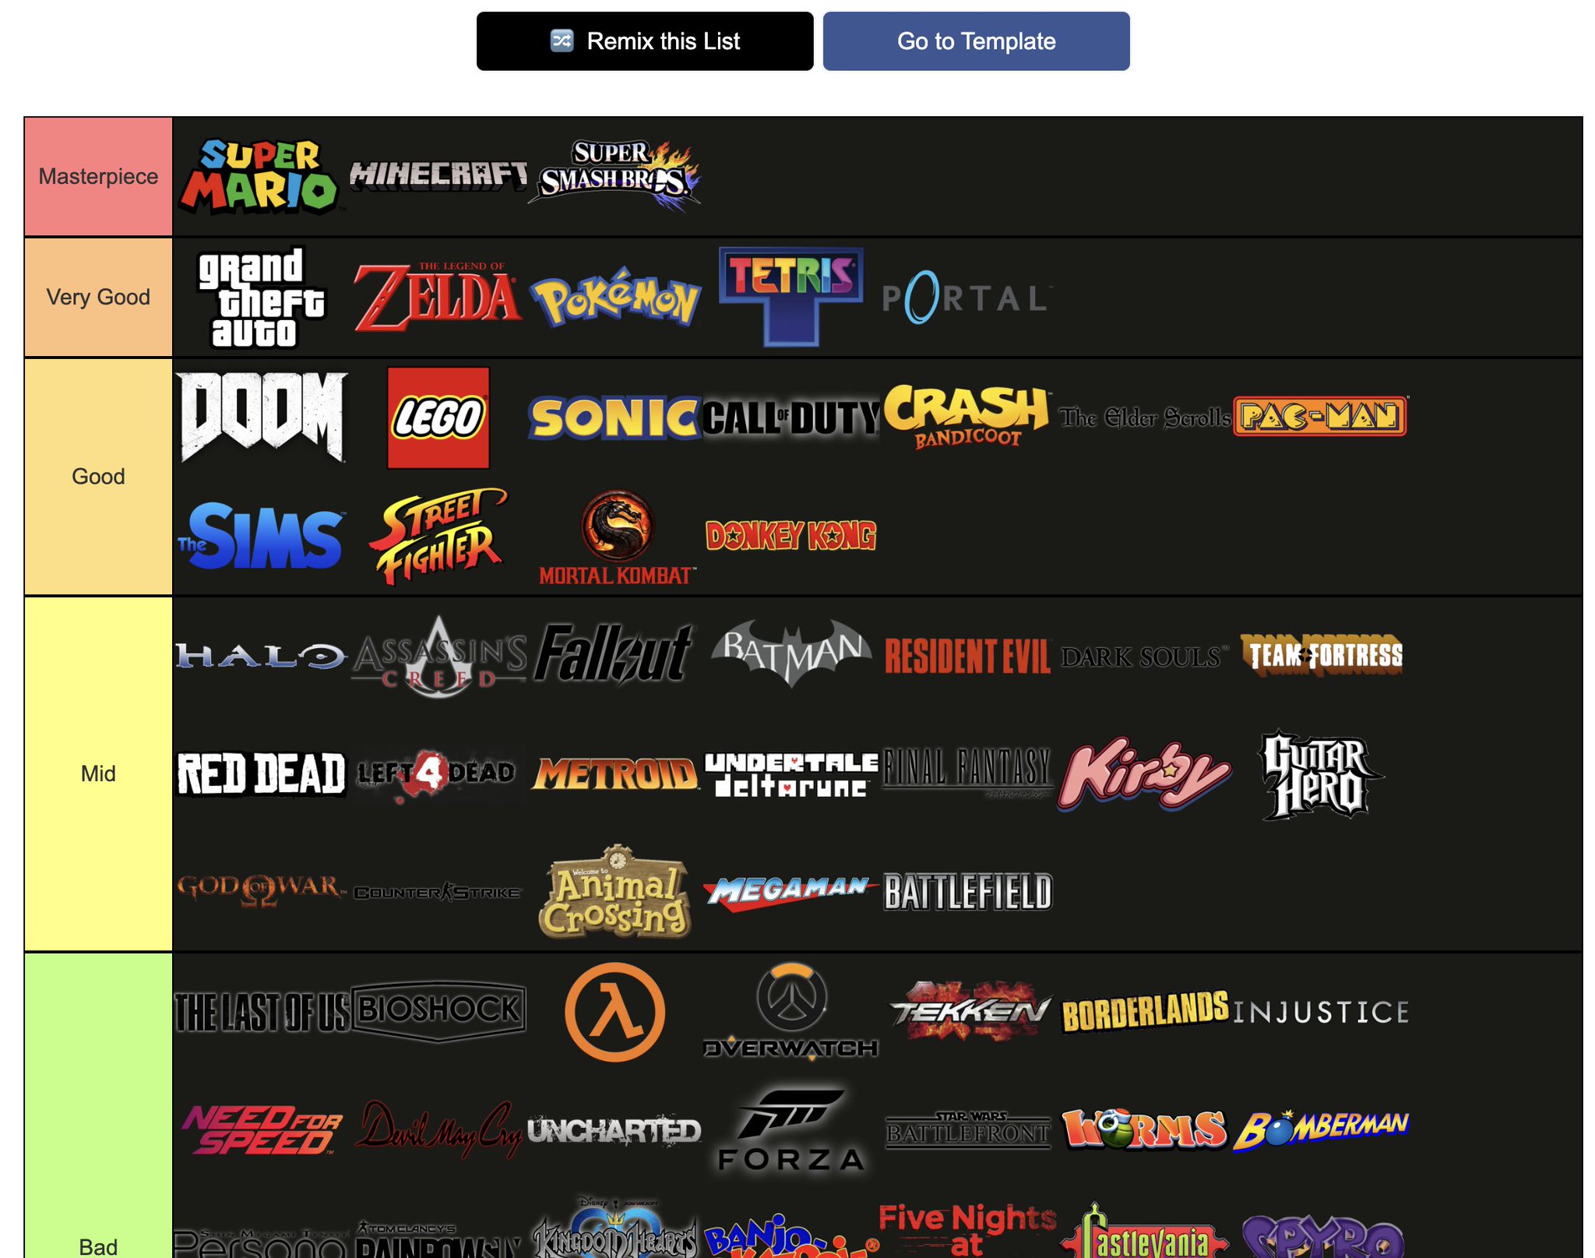The image size is (1595, 1258).
Task: Select the God of War franchise logo
Action: pos(259,892)
